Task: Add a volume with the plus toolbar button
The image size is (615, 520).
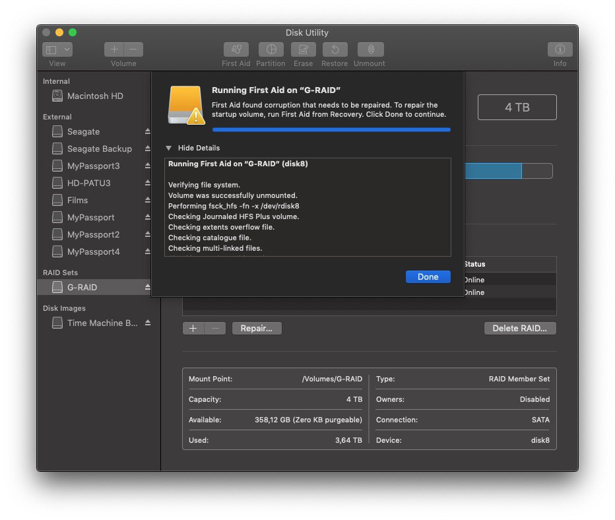Action: [114, 49]
